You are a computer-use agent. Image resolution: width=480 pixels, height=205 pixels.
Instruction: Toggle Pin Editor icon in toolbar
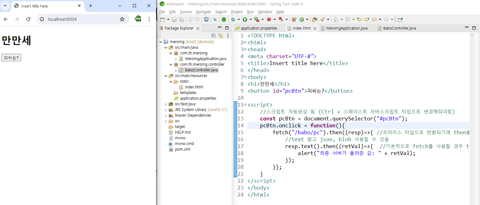click(x=400, y=19)
